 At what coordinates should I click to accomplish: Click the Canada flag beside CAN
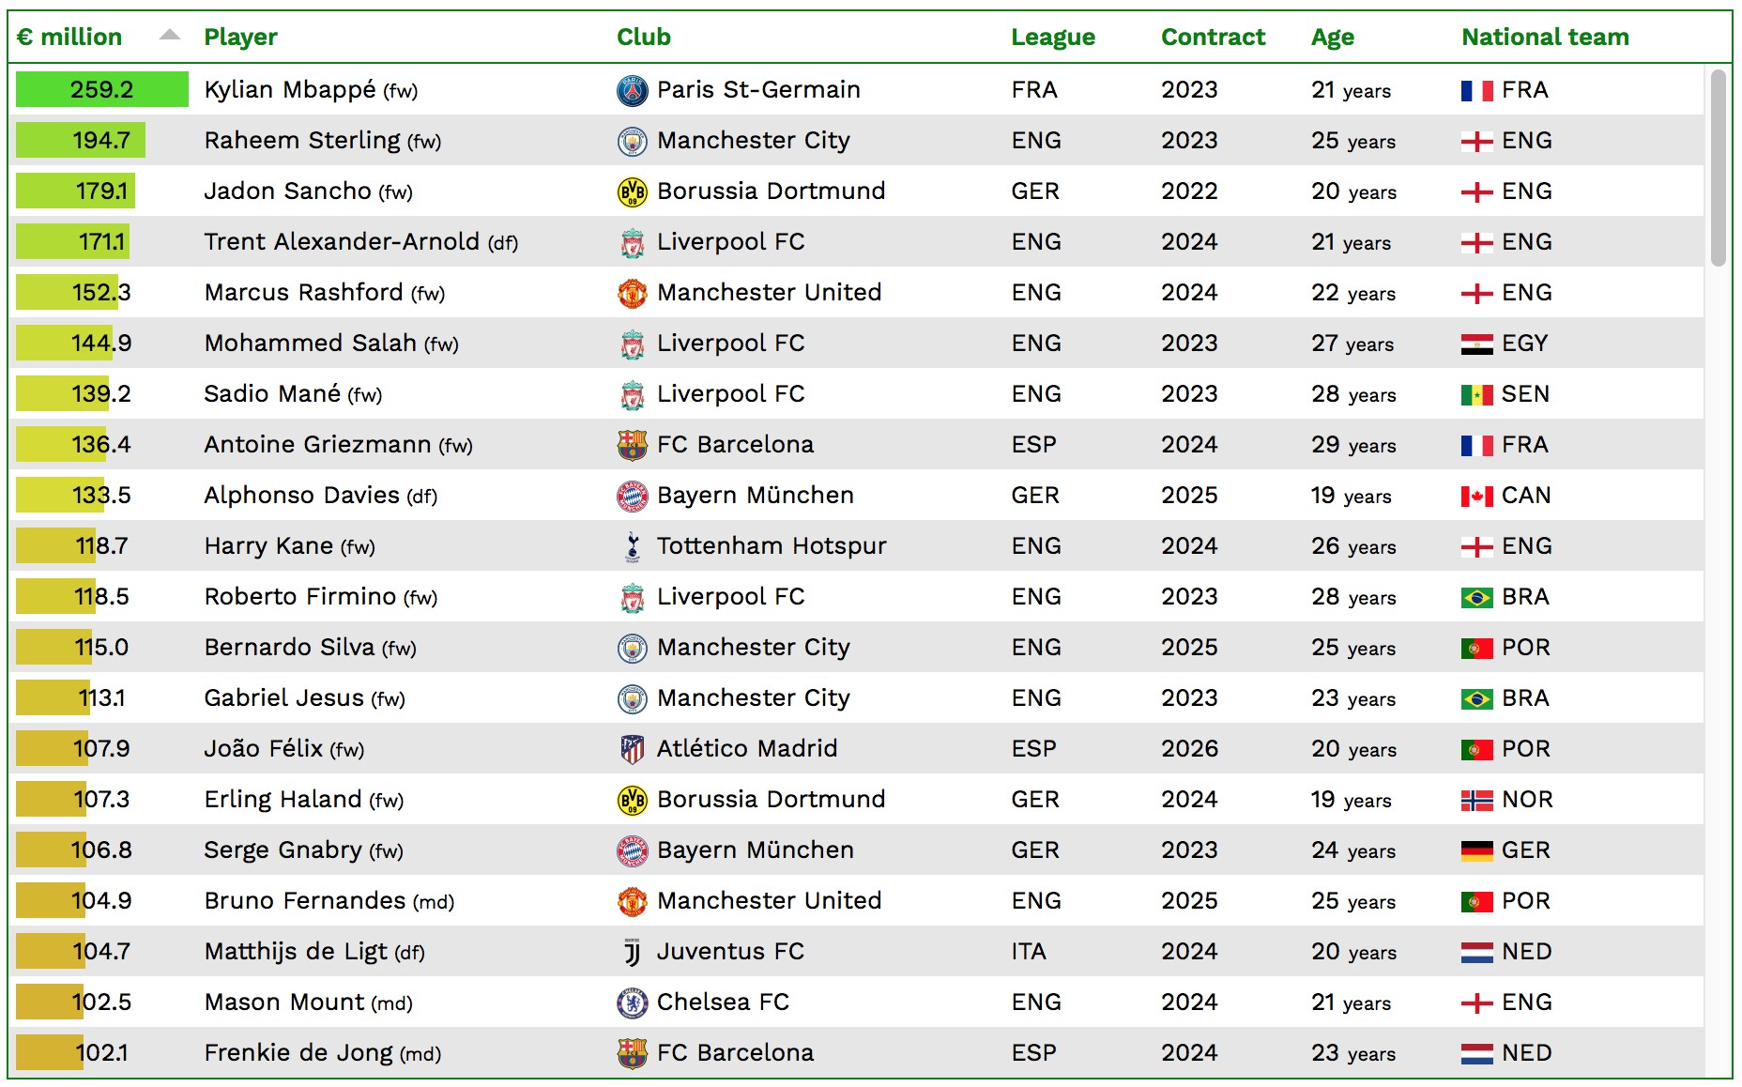tap(1477, 496)
